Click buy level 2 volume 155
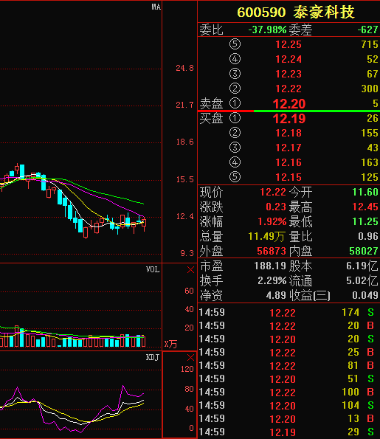This screenshot has width=380, height=439. tap(370, 133)
